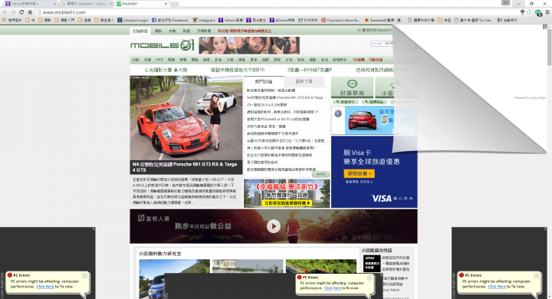Image resolution: width=552 pixels, height=299 pixels.
Task: Click Here link in bottom-left PC Errors popup
Action: (45, 287)
